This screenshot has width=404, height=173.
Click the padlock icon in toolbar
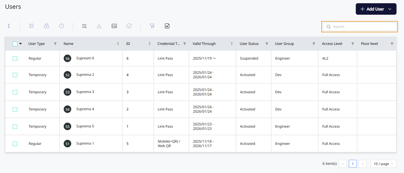tap(46, 26)
